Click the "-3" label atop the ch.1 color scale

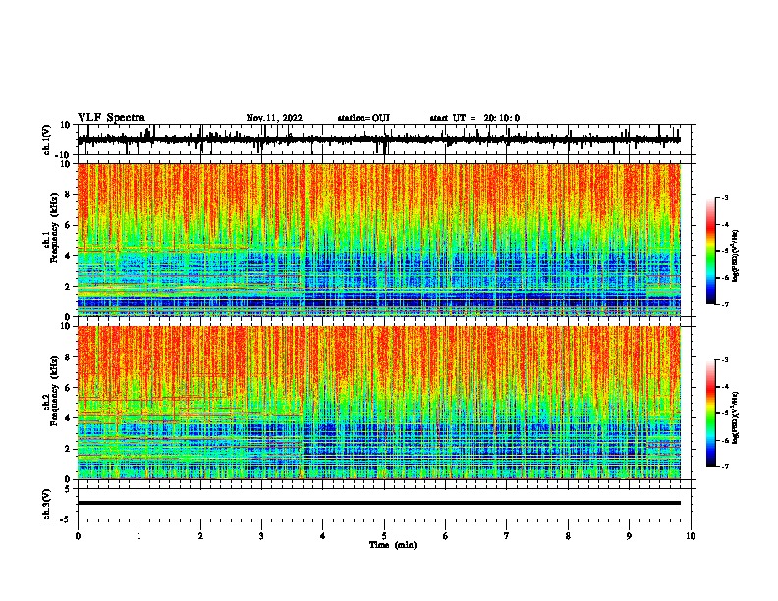[x=724, y=197]
